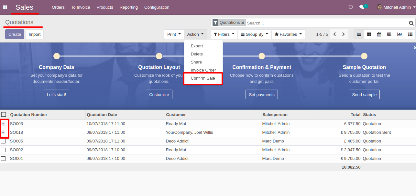
Task: Toggle the select-all header checkbox
Action: 4,114
